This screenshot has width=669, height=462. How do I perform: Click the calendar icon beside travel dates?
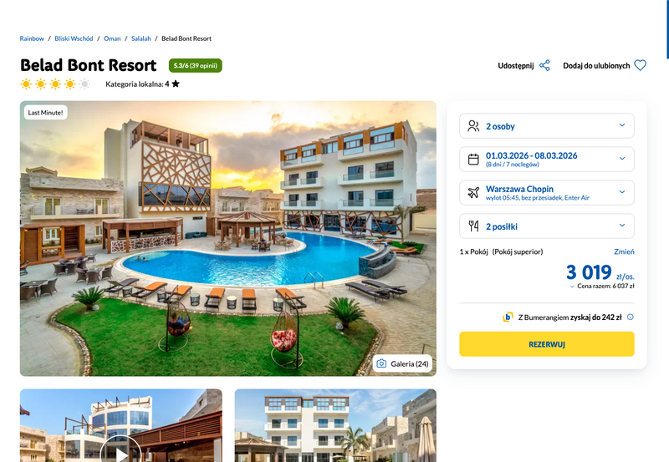pyautogui.click(x=473, y=160)
